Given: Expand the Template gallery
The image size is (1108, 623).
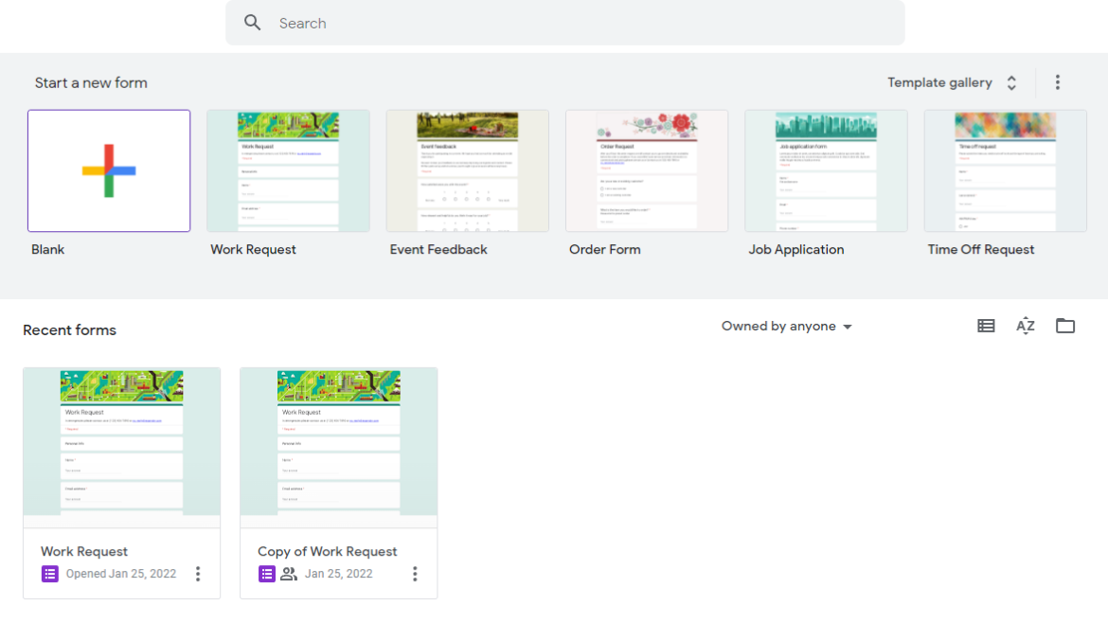Looking at the screenshot, I should click(952, 82).
